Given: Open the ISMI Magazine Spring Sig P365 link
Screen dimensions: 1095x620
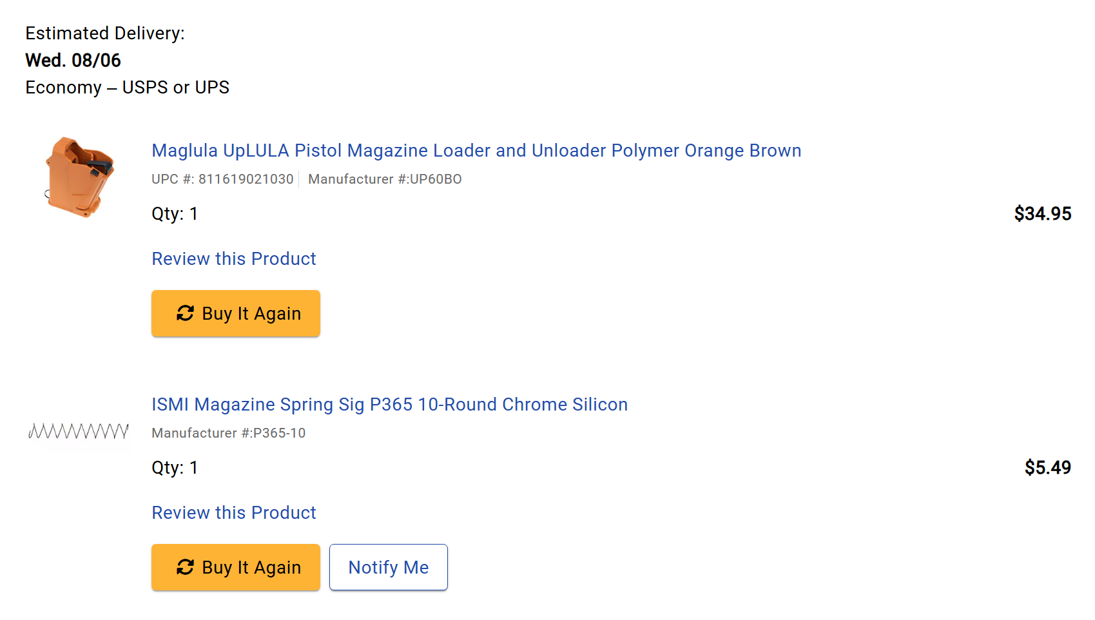Looking at the screenshot, I should tap(389, 404).
